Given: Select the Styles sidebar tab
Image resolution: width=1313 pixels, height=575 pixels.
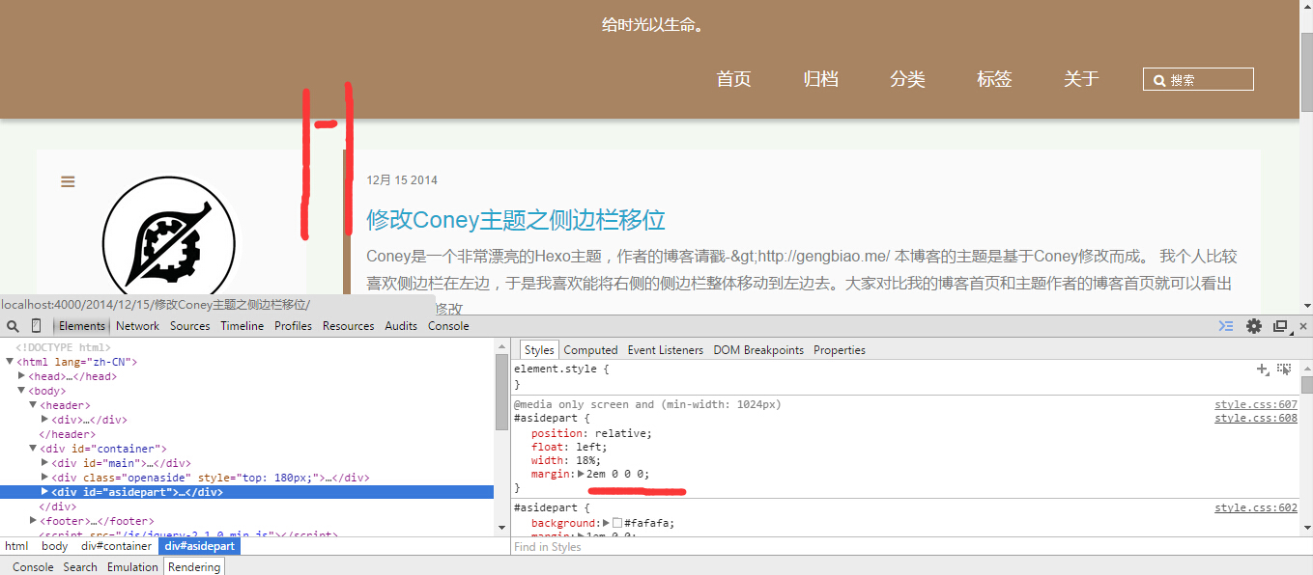Looking at the screenshot, I should coord(539,350).
